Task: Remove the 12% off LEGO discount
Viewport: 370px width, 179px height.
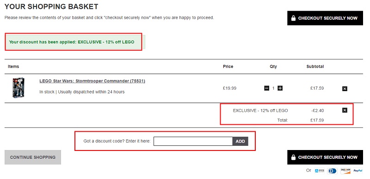Action: tap(345, 110)
